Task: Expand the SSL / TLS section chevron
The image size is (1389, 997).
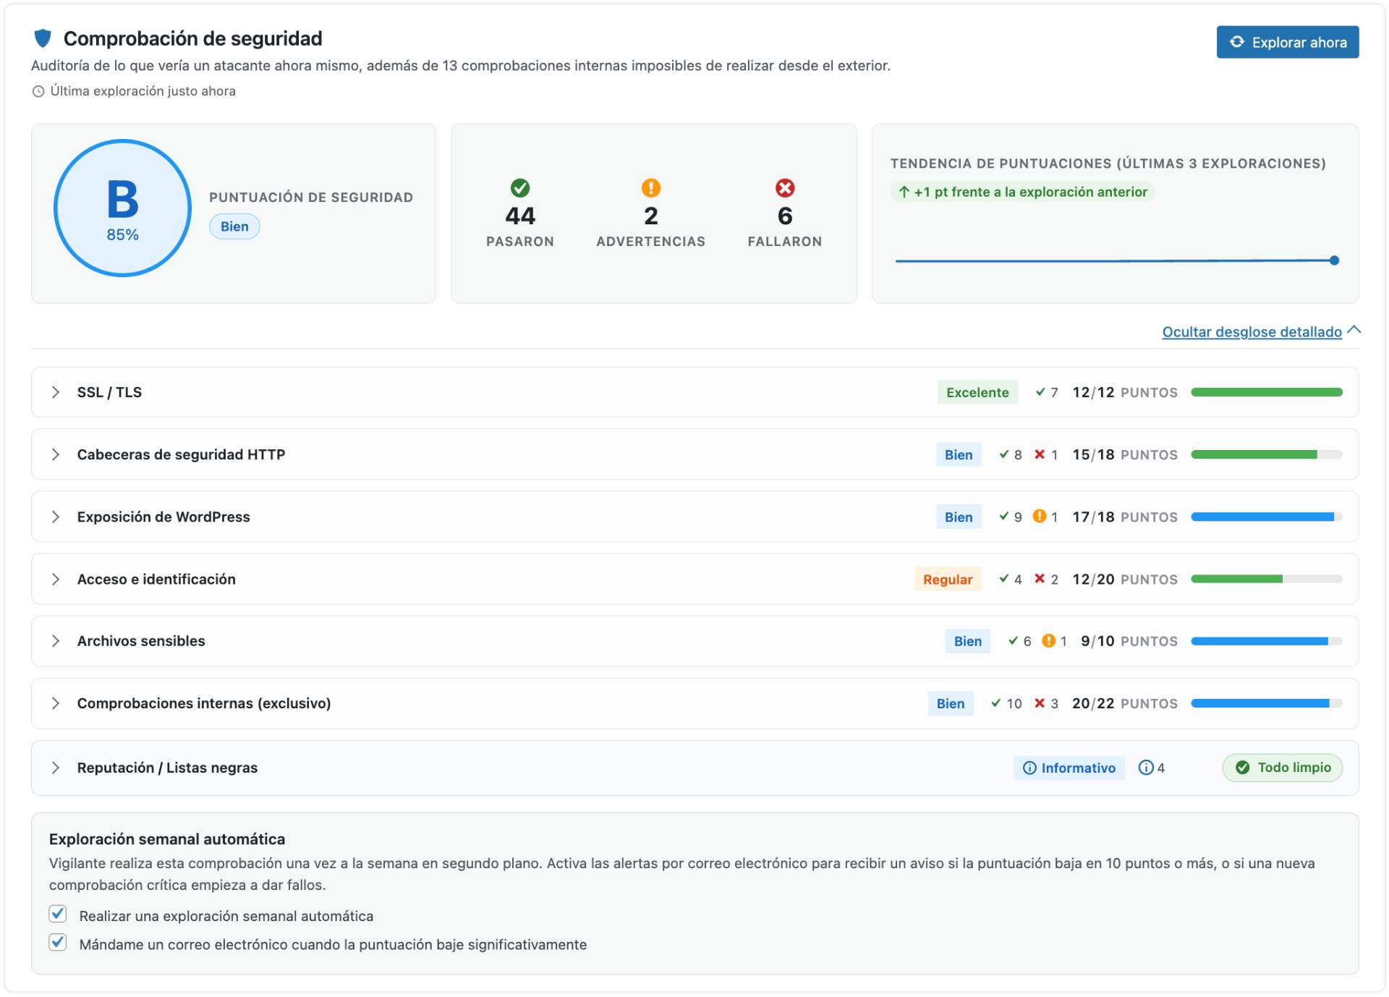Action: 56,392
